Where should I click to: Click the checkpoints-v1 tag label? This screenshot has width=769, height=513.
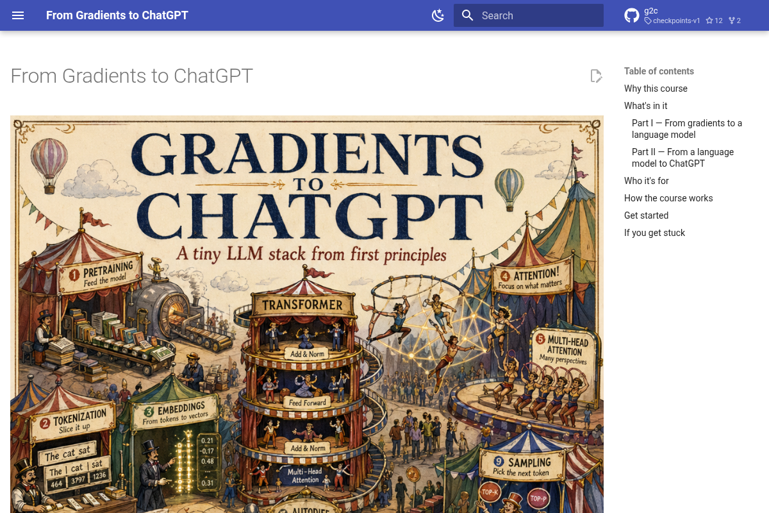pos(672,21)
